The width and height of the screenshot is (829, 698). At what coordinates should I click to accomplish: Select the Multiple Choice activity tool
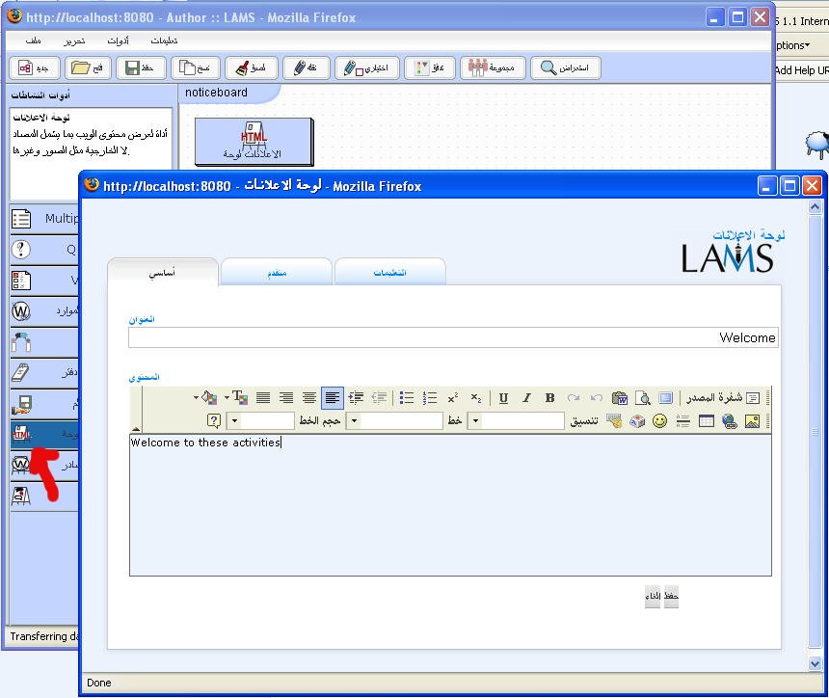point(44,219)
